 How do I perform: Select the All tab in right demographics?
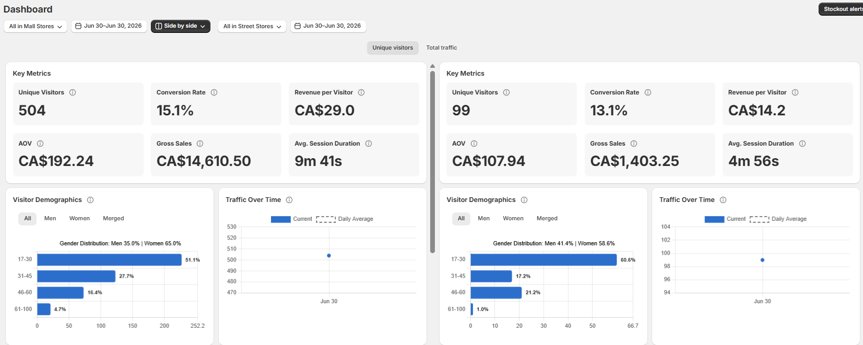[462, 219]
